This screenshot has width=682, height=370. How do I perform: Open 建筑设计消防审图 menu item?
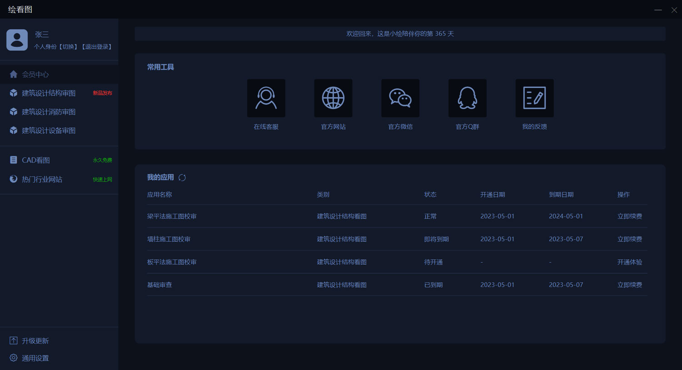click(49, 112)
